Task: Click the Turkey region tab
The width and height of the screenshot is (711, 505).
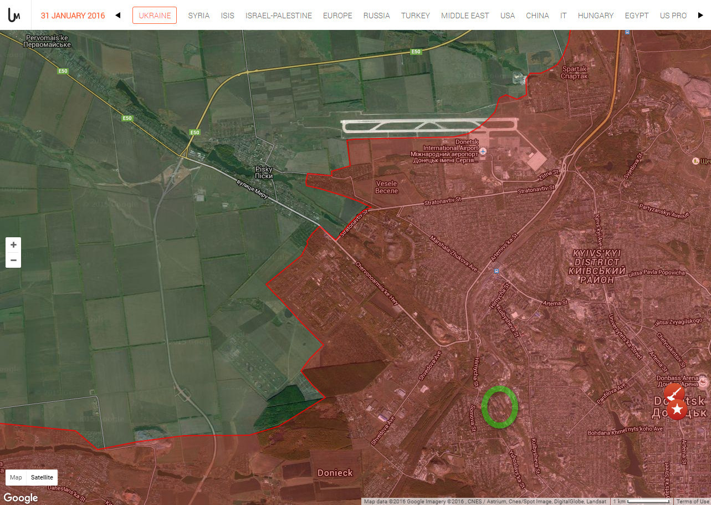Action: click(x=416, y=16)
